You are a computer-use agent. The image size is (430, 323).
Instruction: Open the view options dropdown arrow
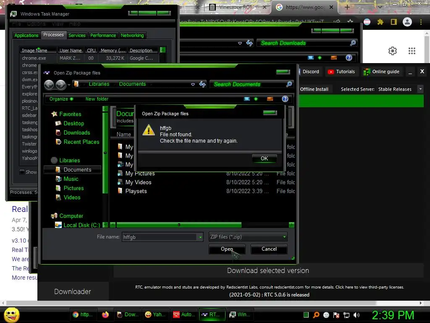[256, 99]
